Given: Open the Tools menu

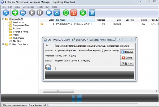Looking at the screenshot, I should point(40,7).
